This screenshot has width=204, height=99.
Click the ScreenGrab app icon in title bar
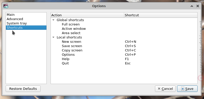[x=6, y=6]
